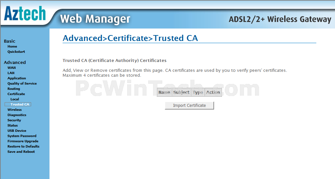Open the Firmware Upgrade page
Image resolution: width=335 pixels, height=179 pixels.
[23, 141]
